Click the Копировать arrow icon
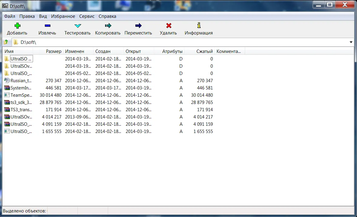This screenshot has height=217, width=357. [x=108, y=26]
